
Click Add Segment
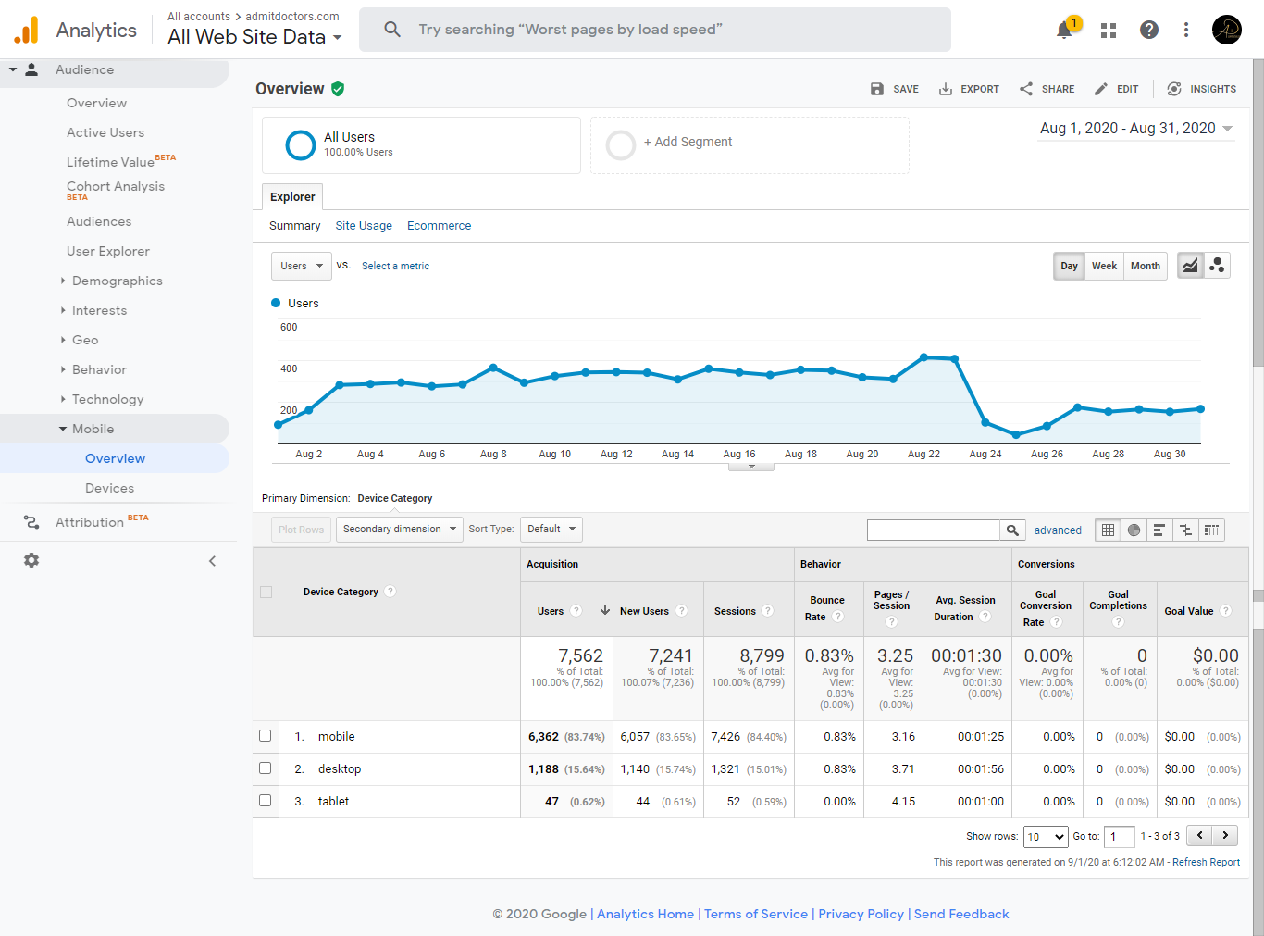pyautogui.click(x=688, y=142)
